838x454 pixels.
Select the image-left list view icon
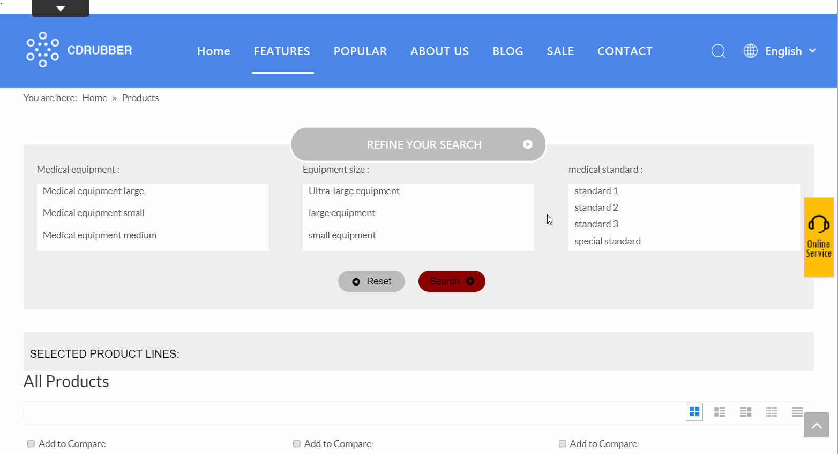pos(720,412)
